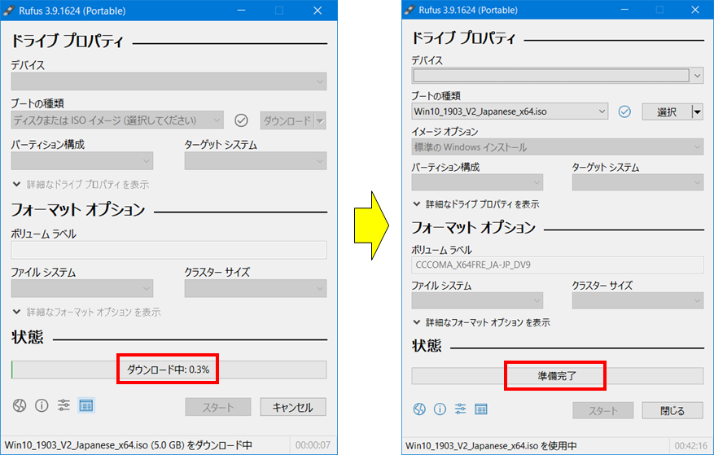Screen dimensions: 714x455
Task: Open クラスター サイズ dropdown in left window
Action: pos(256,288)
